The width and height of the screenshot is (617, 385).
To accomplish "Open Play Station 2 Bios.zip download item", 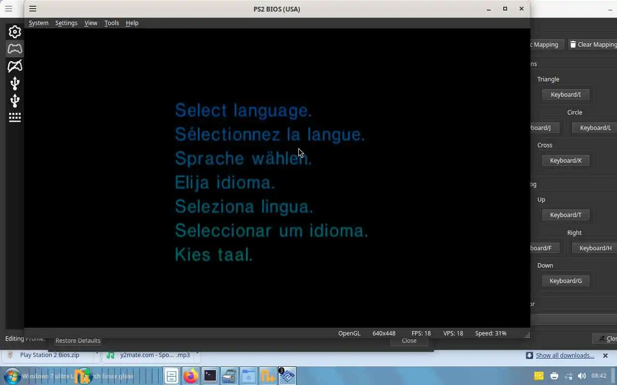I will [50, 355].
